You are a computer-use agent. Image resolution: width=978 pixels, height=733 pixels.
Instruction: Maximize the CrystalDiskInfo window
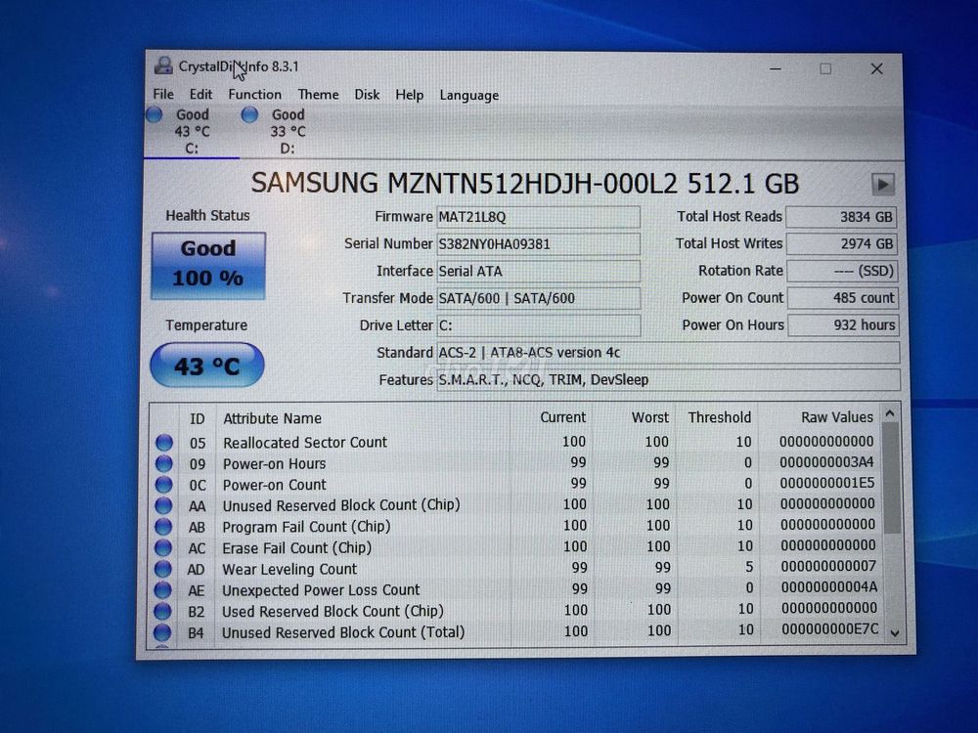pyautogui.click(x=825, y=68)
